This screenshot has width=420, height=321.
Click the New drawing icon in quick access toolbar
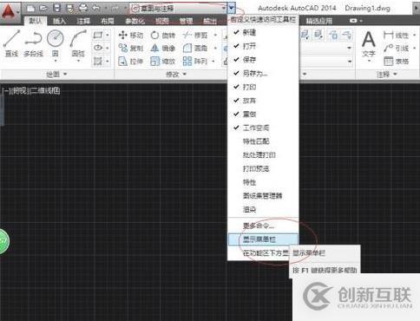30,9
